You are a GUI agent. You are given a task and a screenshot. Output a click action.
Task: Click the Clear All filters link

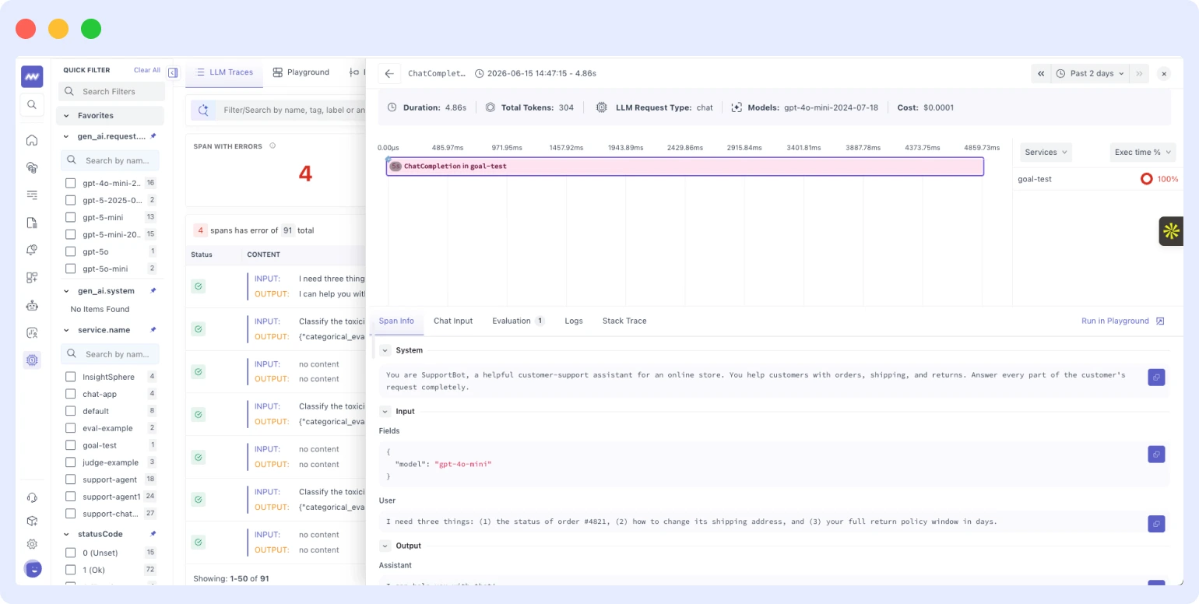point(147,70)
